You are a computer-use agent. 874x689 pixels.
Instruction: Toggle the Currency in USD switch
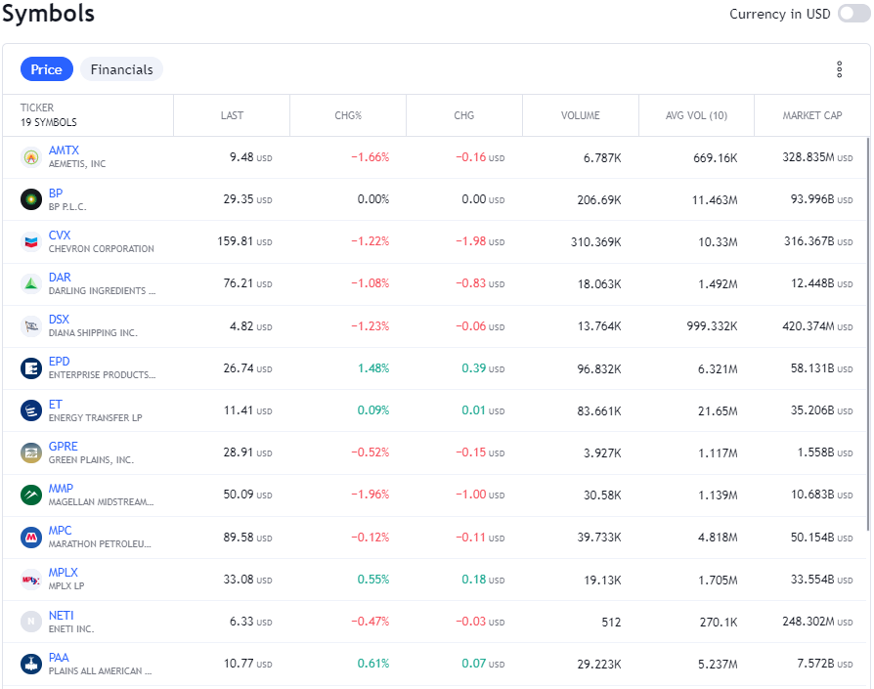[853, 14]
